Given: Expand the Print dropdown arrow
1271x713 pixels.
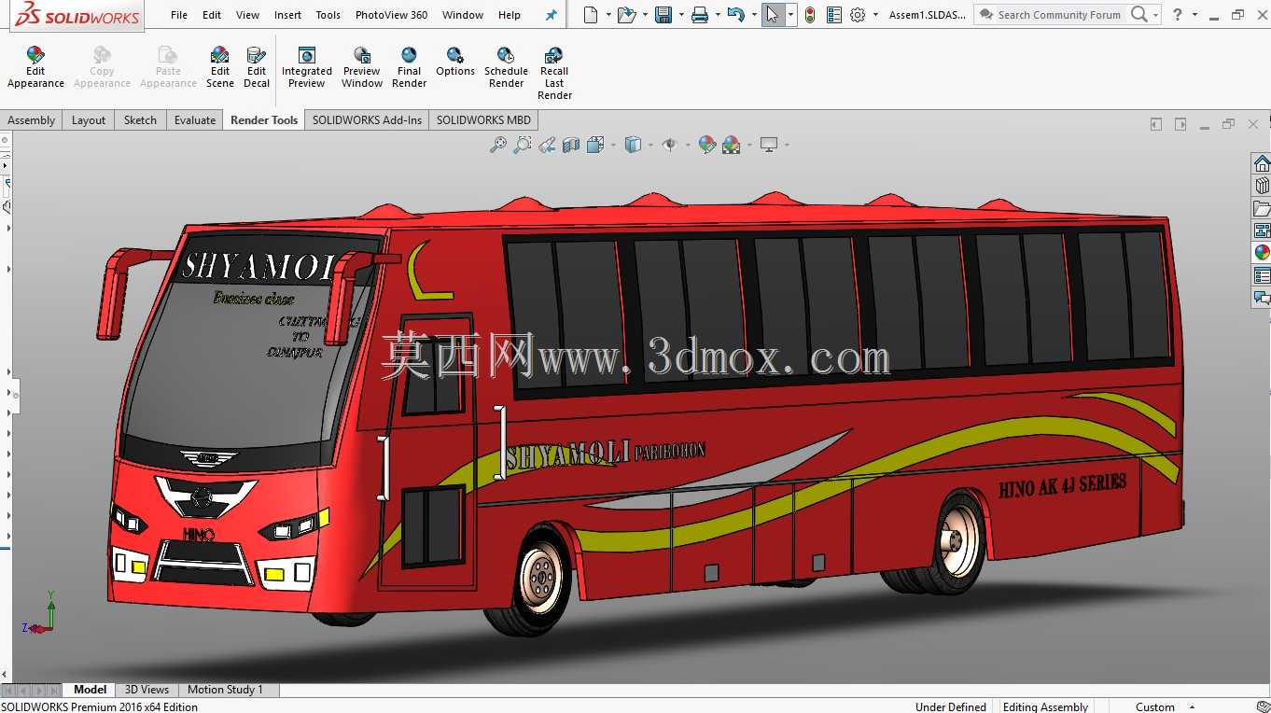Looking at the screenshot, I should (x=718, y=15).
